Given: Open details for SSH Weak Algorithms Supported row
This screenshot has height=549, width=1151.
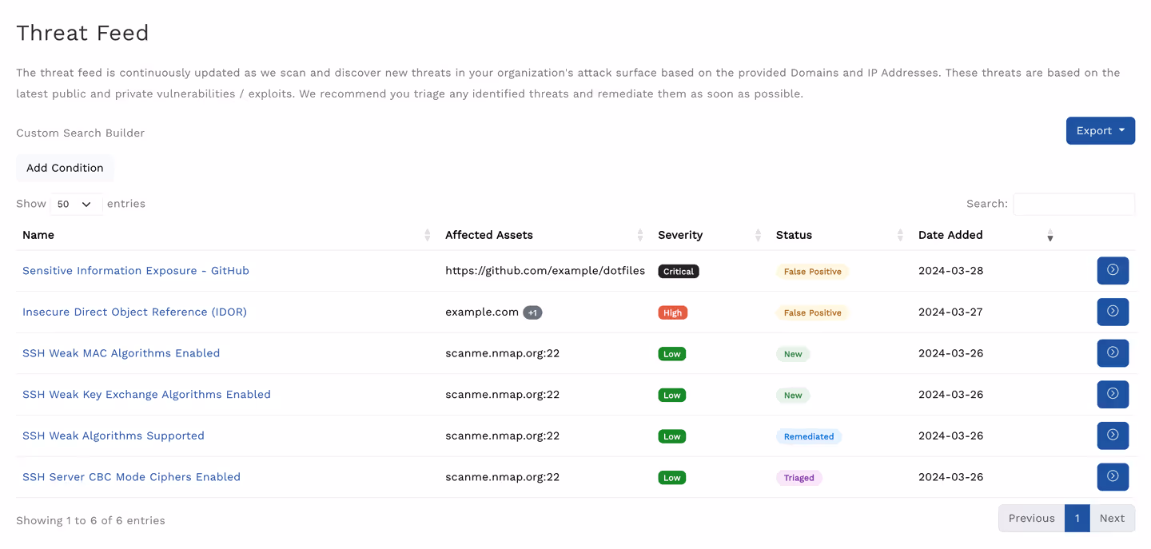Looking at the screenshot, I should (x=1113, y=436).
